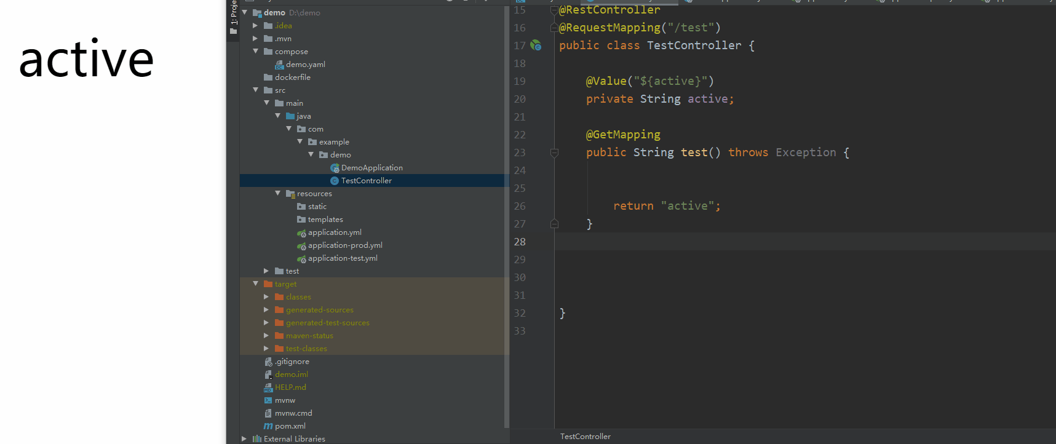The width and height of the screenshot is (1056, 444).
Task: Click line number 26 in the gutter
Action: 520,206
